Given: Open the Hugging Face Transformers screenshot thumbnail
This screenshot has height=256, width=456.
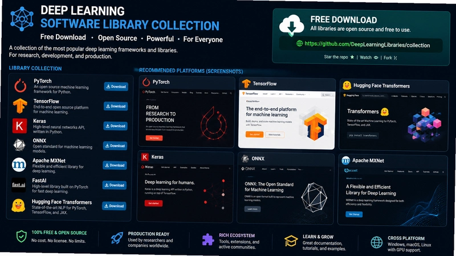Looking at the screenshot, I should point(393,121).
